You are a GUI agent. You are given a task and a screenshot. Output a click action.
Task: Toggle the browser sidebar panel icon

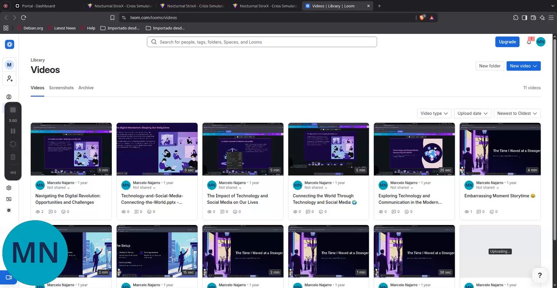pyautogui.click(x=525, y=18)
